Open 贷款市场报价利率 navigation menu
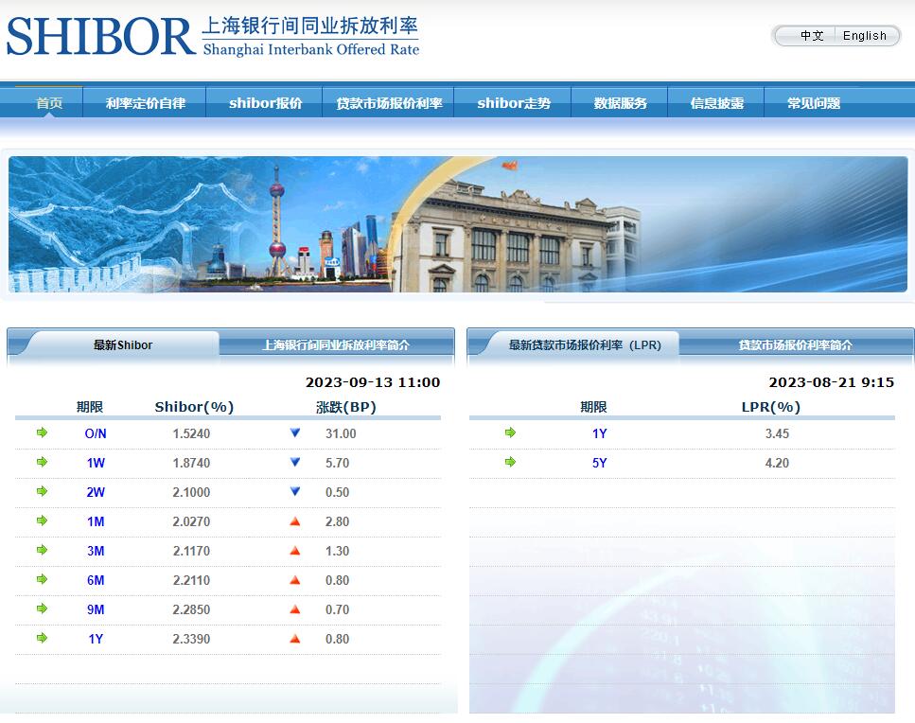915x723 pixels. [389, 103]
